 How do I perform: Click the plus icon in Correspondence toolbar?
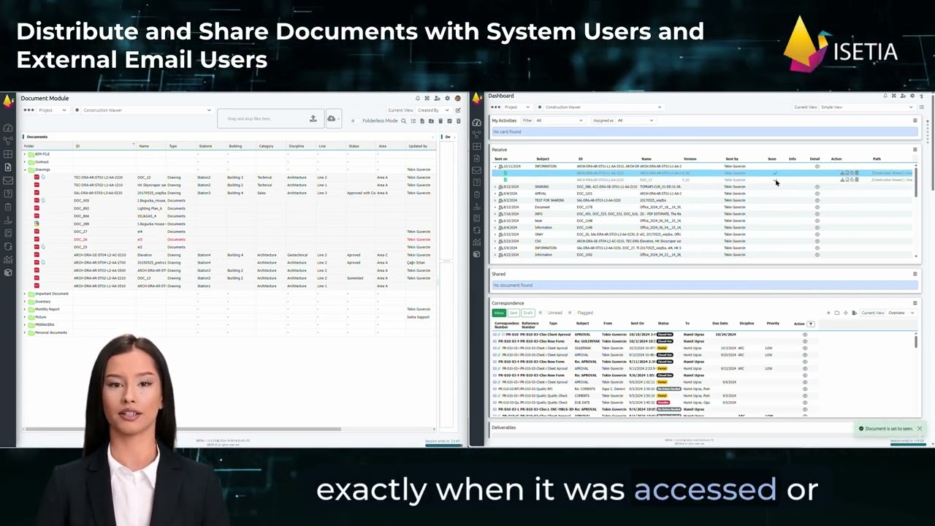pyautogui.click(x=828, y=313)
